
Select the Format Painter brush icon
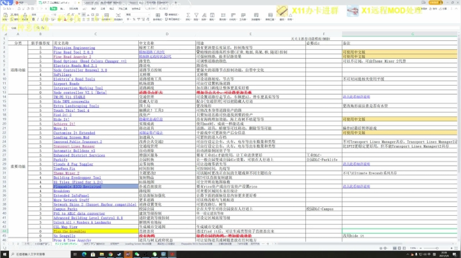click(x=25, y=15)
